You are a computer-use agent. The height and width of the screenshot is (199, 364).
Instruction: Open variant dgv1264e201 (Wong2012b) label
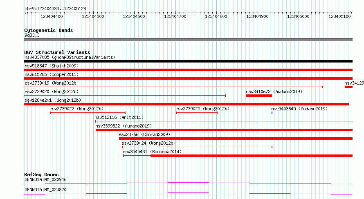pos(53,100)
